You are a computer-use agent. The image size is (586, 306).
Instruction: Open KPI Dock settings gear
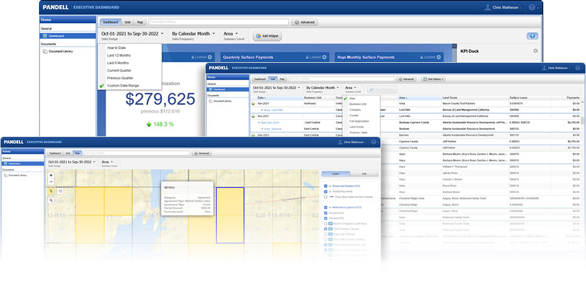(x=535, y=51)
